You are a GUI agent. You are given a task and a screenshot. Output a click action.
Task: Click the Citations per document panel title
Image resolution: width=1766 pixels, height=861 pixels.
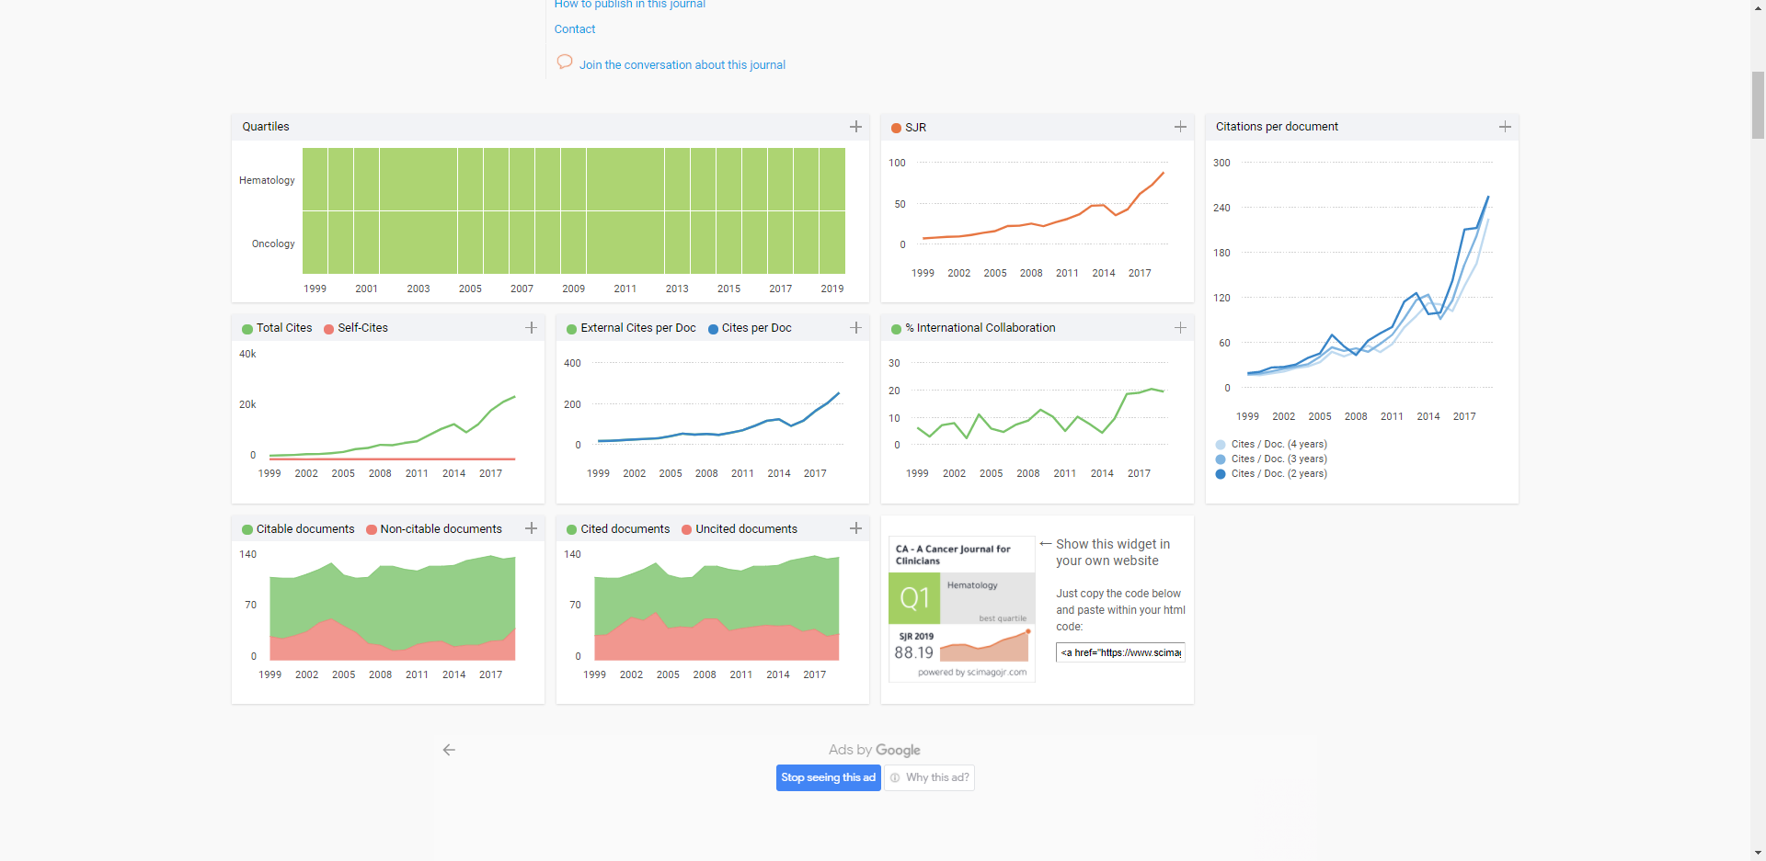coord(1277,127)
